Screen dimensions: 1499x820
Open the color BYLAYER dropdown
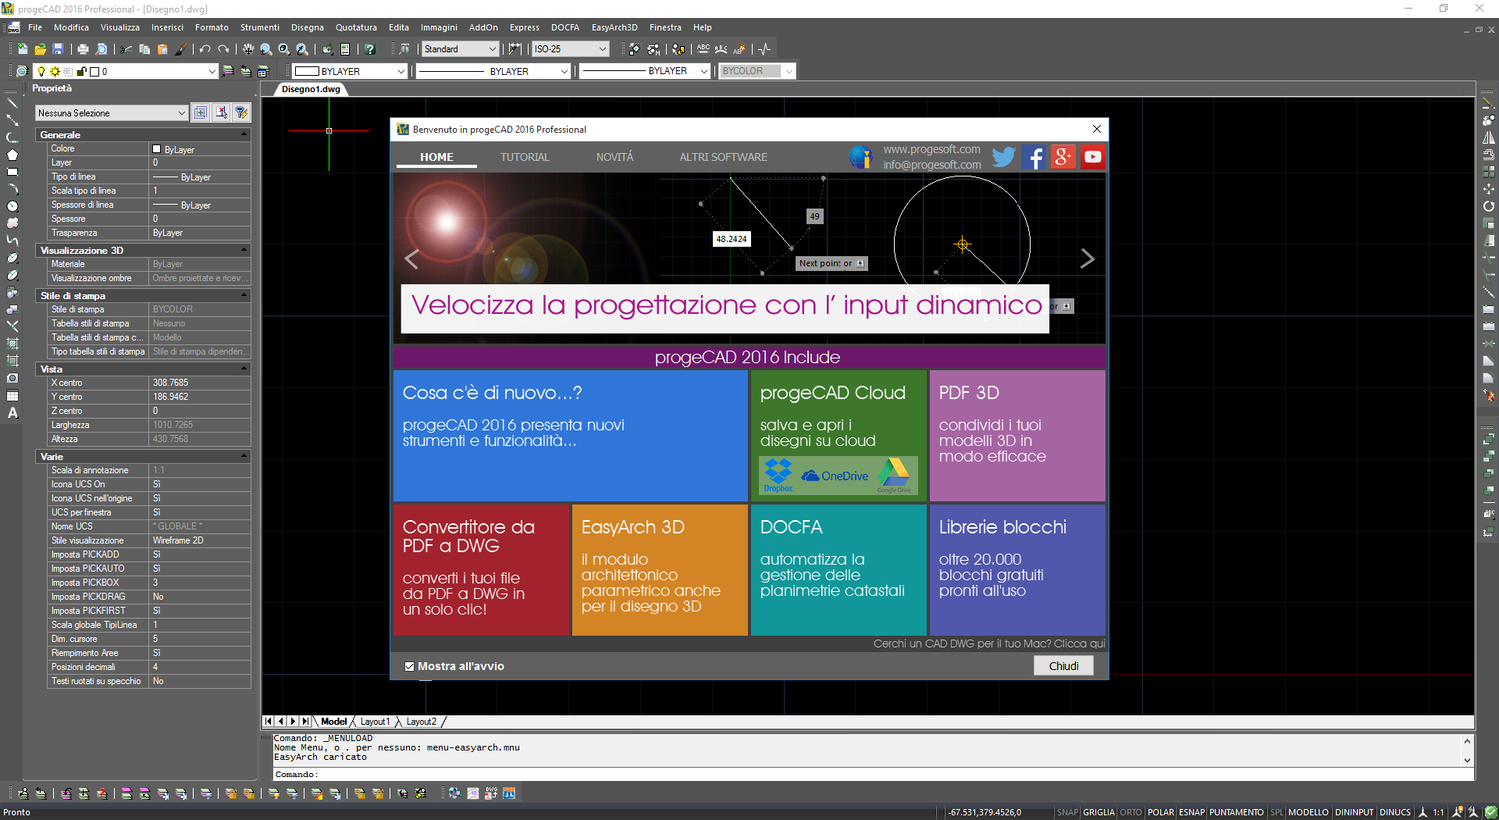351,71
